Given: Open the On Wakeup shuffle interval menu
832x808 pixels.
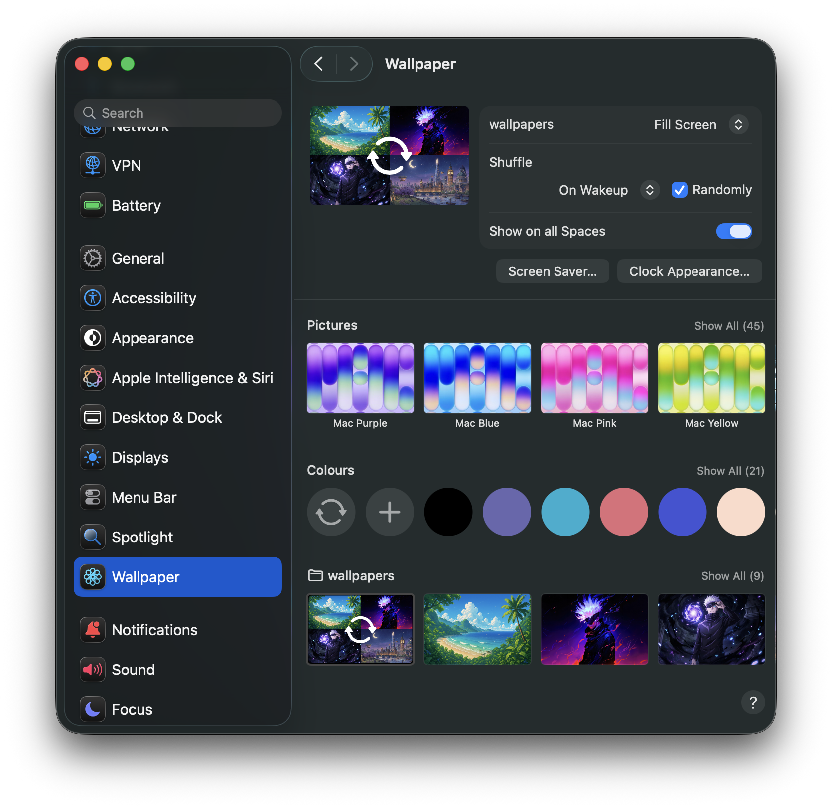Looking at the screenshot, I should coord(609,190).
